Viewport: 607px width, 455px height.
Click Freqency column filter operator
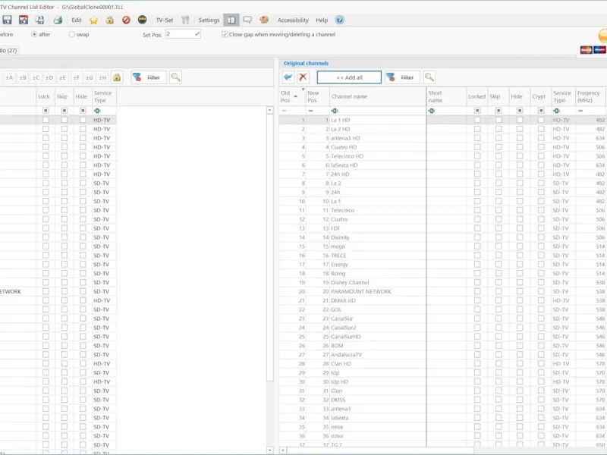(x=580, y=111)
